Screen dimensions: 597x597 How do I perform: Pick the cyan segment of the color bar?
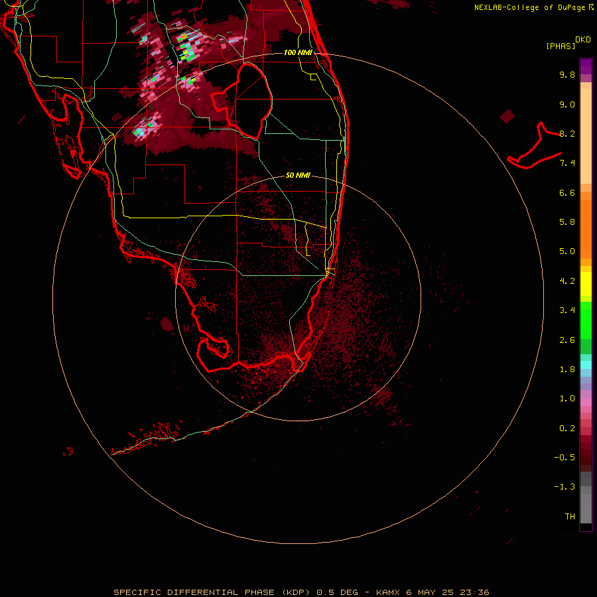click(586, 365)
